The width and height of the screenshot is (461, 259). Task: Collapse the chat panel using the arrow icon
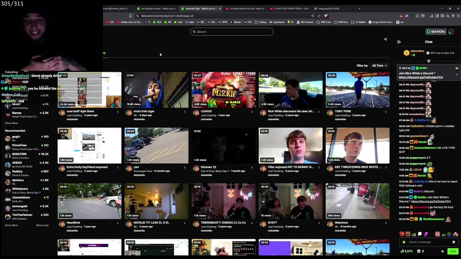(x=399, y=42)
